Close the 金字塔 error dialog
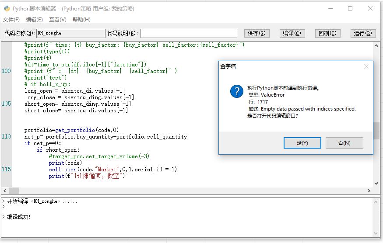The image size is (383, 243). pos(366,66)
